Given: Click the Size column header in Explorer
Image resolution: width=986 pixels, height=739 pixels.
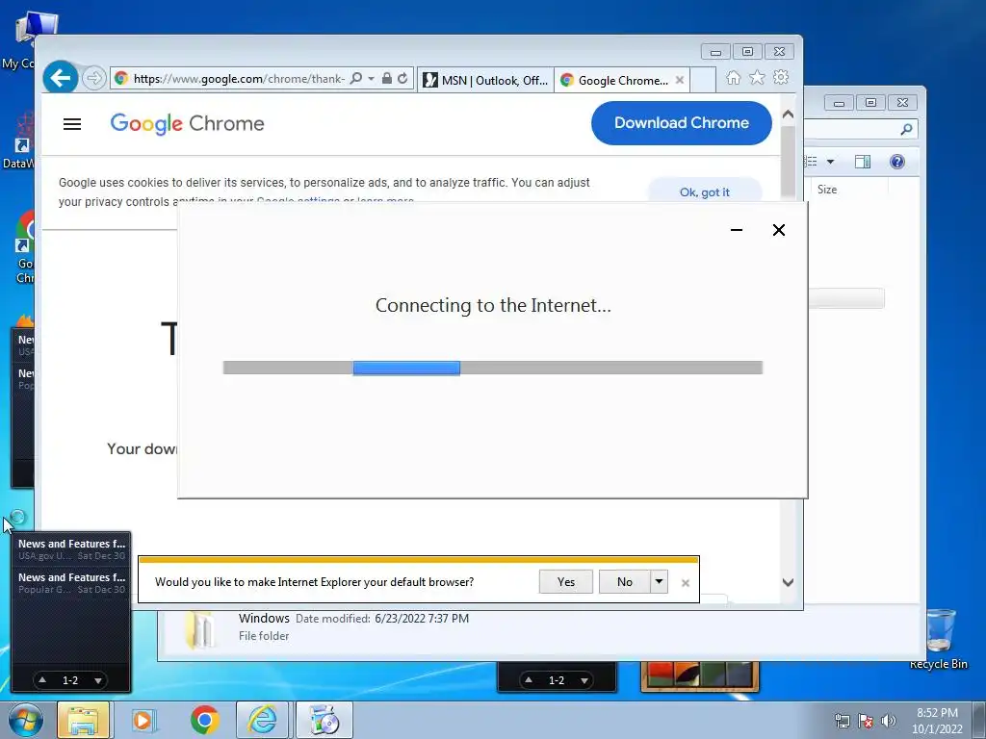Looking at the screenshot, I should 827,190.
